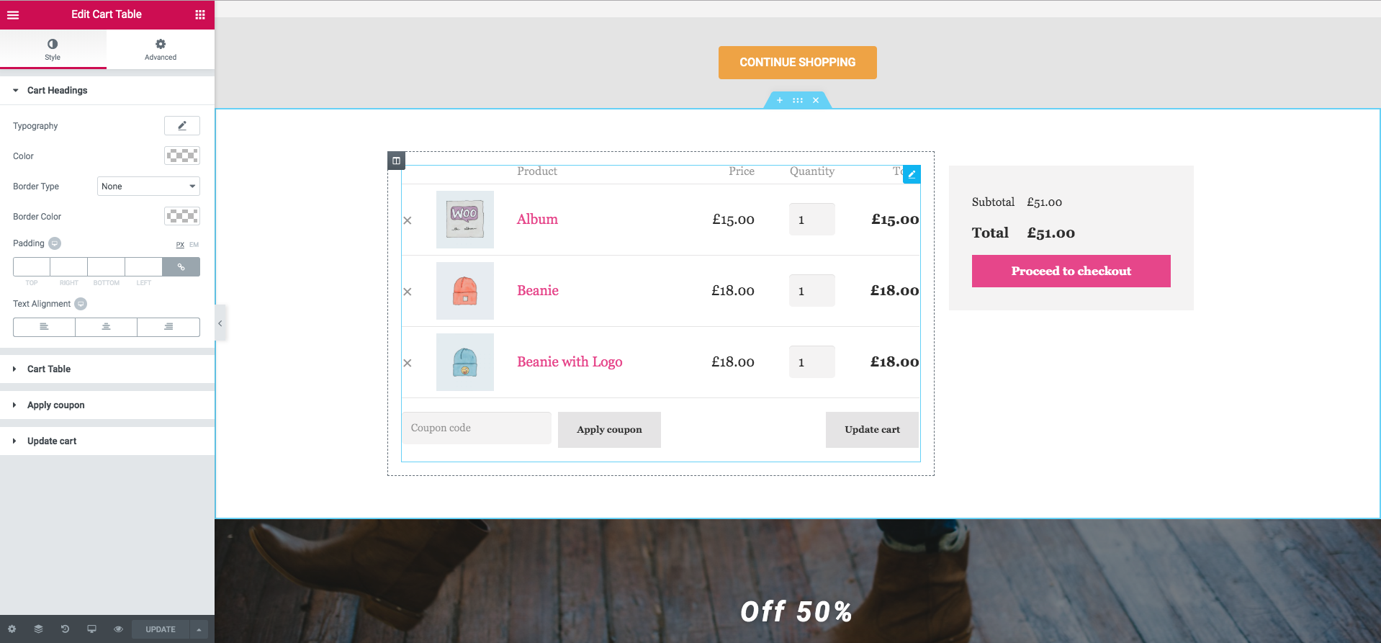Open the Beanie with Logo link
This screenshot has height=643, width=1381.
pos(570,362)
